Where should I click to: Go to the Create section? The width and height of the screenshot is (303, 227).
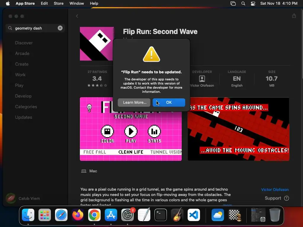(x=22, y=64)
